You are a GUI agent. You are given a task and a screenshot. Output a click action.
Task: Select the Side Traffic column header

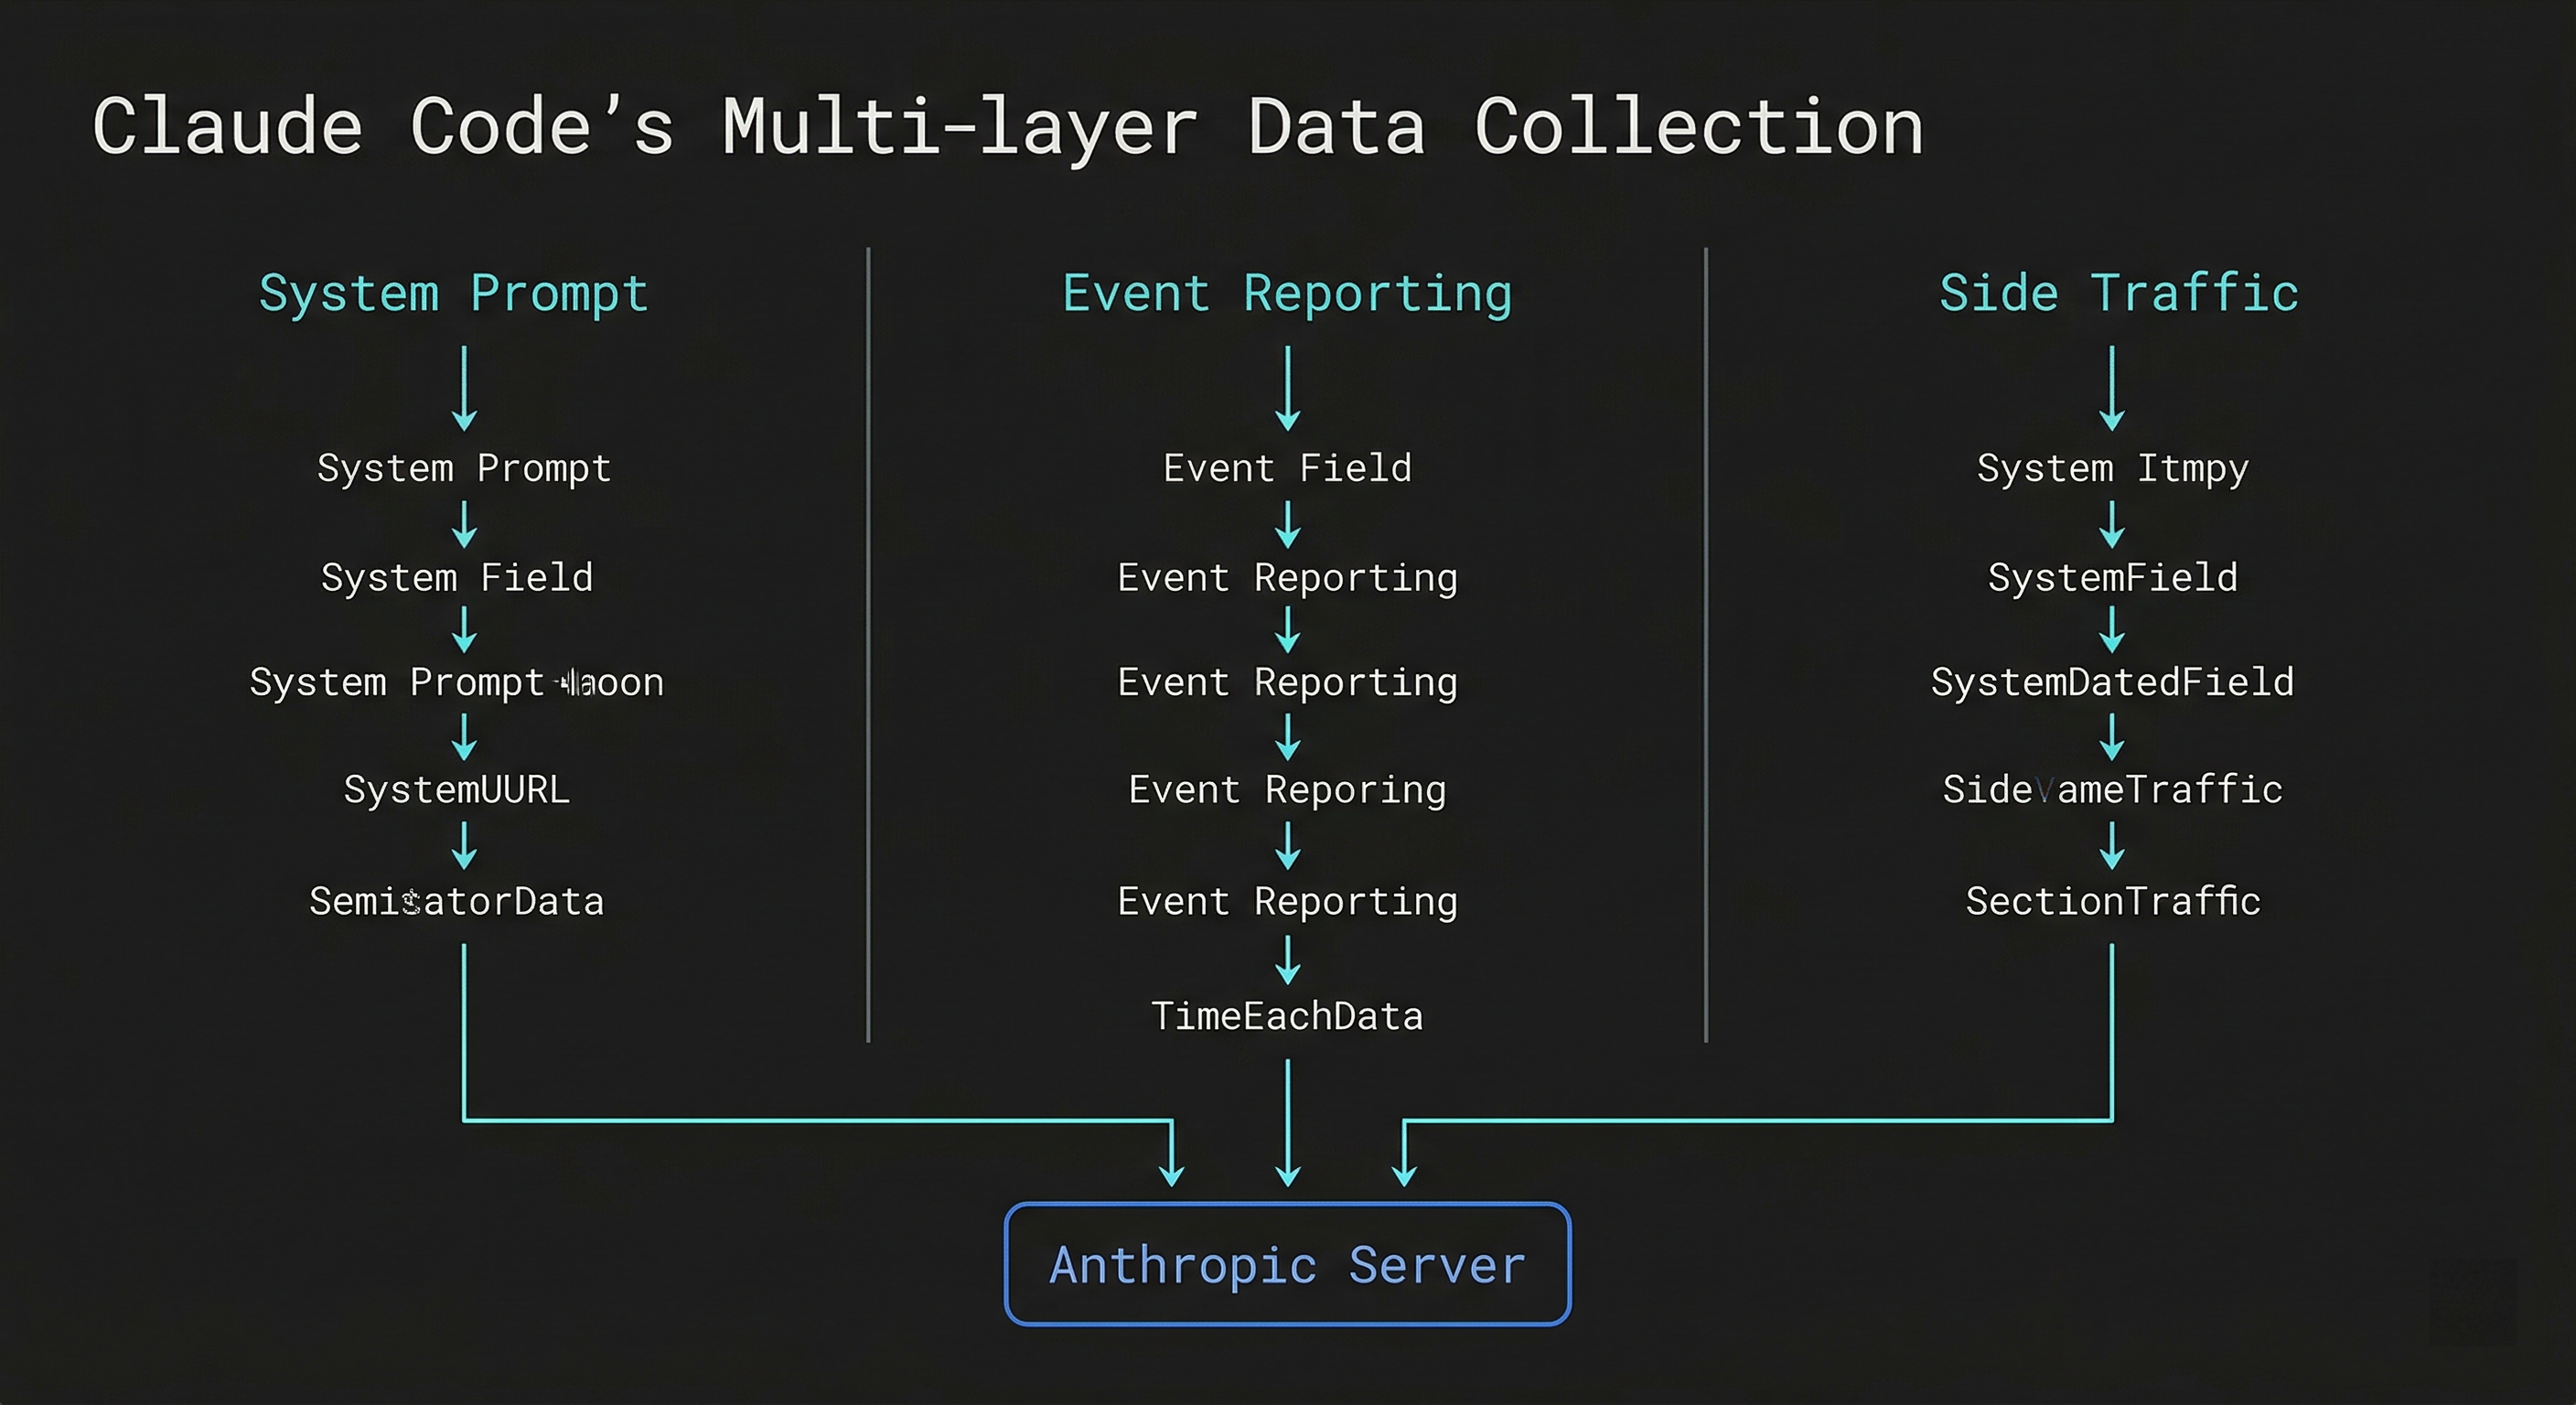coord(2118,293)
